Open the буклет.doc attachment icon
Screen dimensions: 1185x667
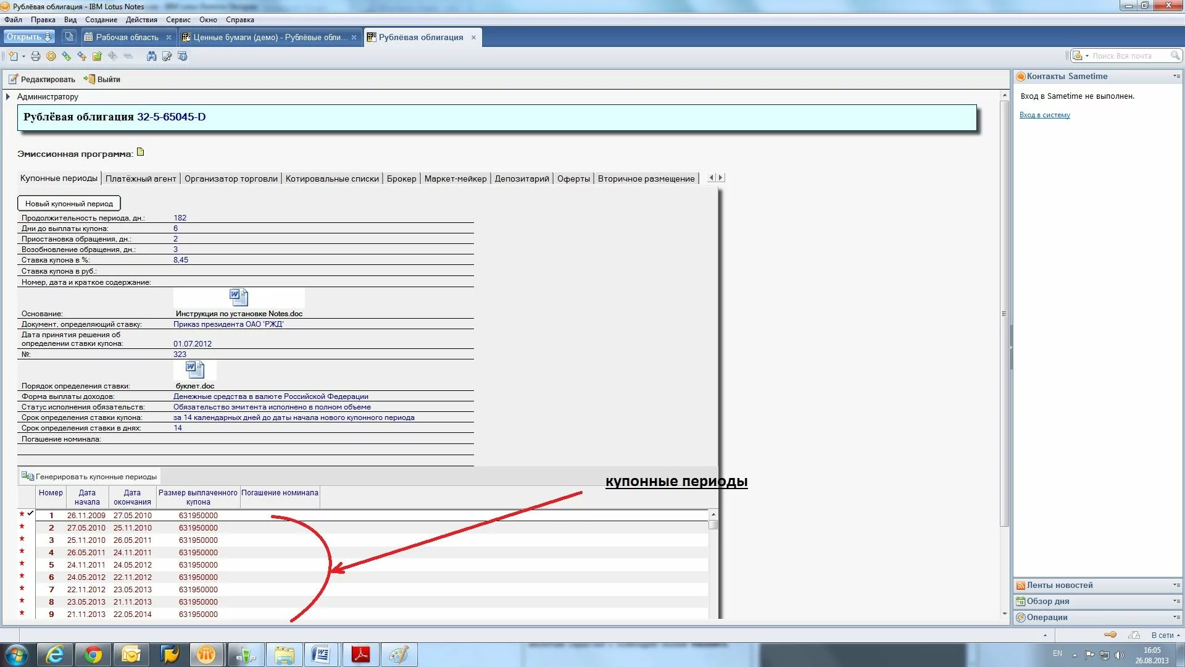point(194,370)
